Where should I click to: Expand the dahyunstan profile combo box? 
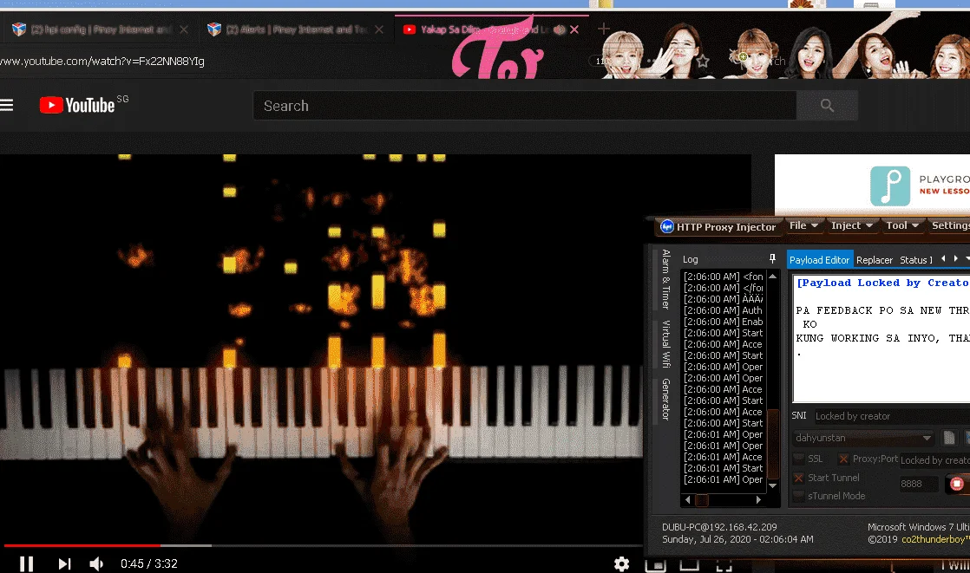863,438
